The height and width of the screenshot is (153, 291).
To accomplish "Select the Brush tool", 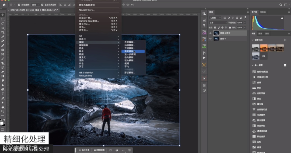I will coord(3,59).
